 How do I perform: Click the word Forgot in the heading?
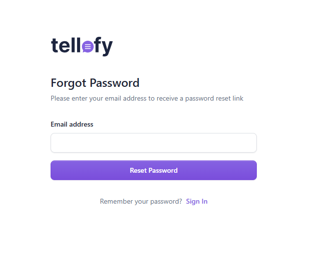68,83
